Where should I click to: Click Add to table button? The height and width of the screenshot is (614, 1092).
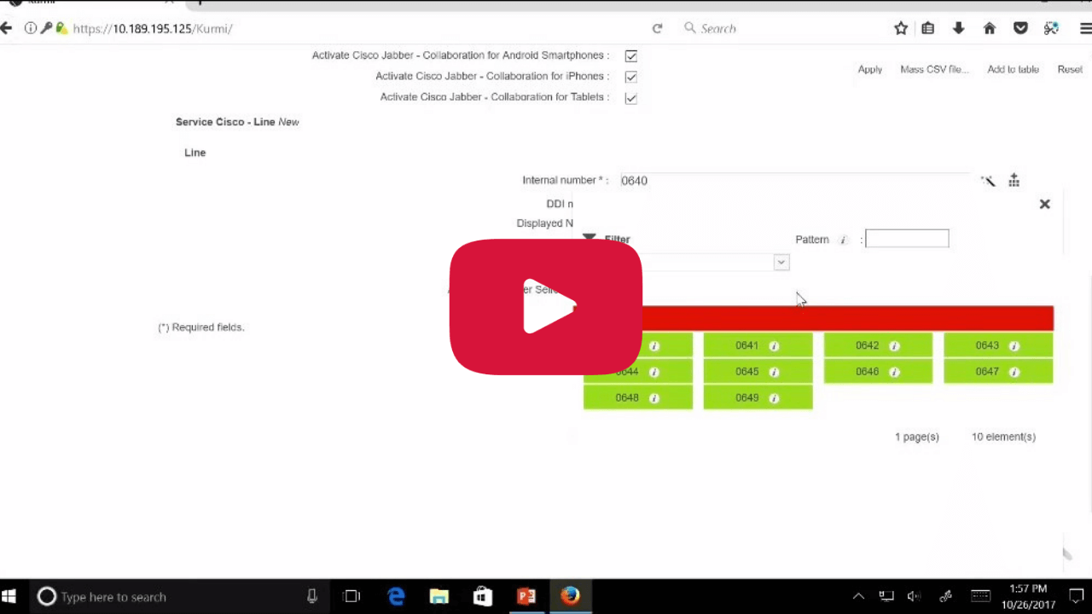click(x=1013, y=70)
